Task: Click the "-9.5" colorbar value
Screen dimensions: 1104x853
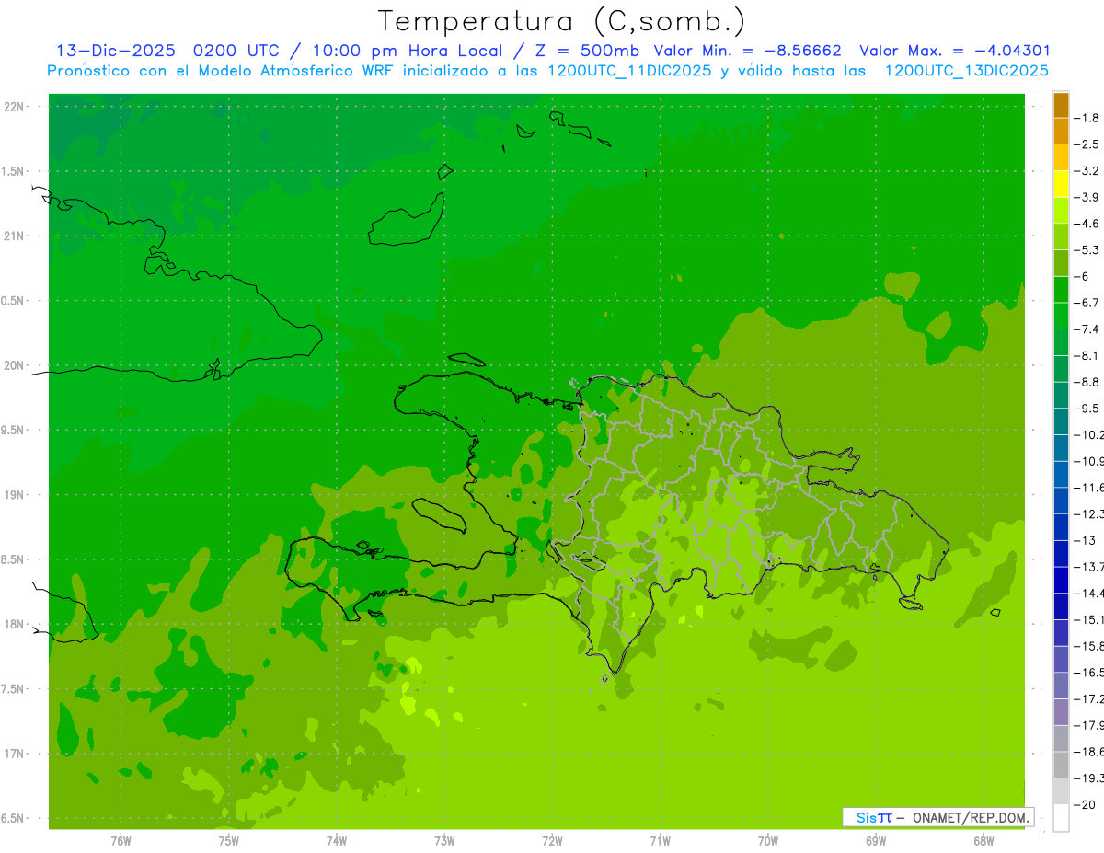Action: pyautogui.click(x=1087, y=408)
